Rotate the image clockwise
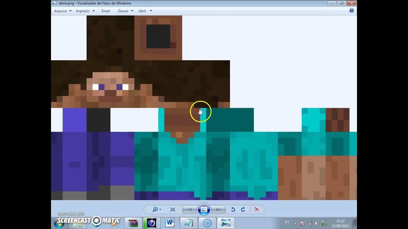The image size is (408, 229). [243, 209]
